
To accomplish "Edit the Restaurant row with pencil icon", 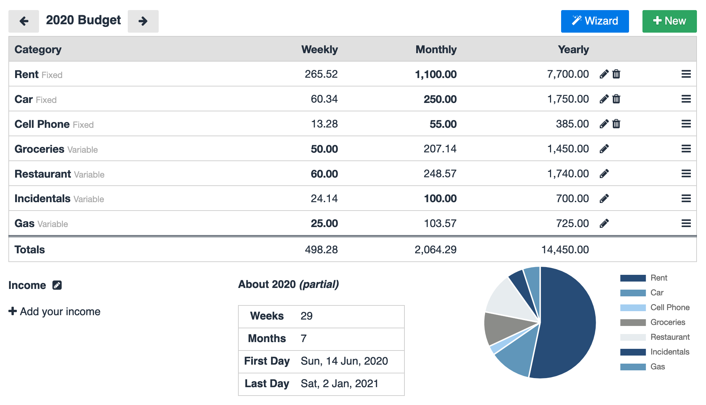I will [x=604, y=174].
